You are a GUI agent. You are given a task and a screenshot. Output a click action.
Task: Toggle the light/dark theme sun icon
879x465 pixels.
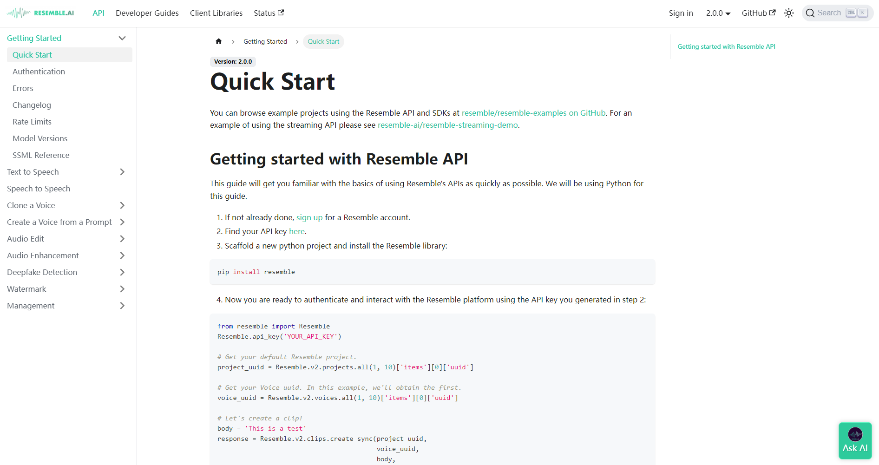coord(788,13)
